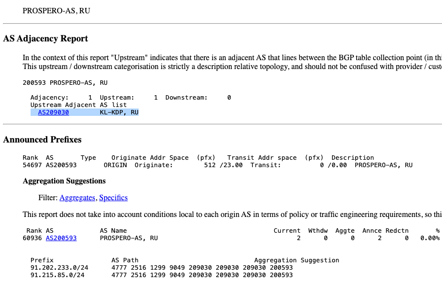
Task: Click the 512 /23.00 originate value
Action: coord(223,165)
